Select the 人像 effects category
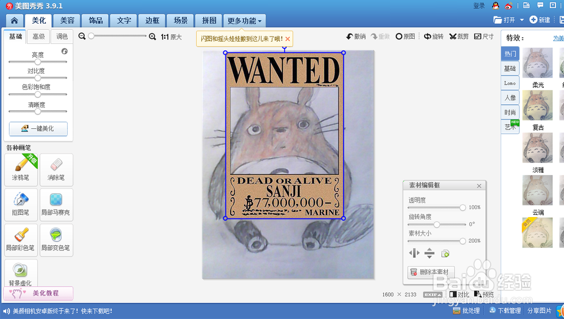The width and height of the screenshot is (564, 319). (510, 97)
